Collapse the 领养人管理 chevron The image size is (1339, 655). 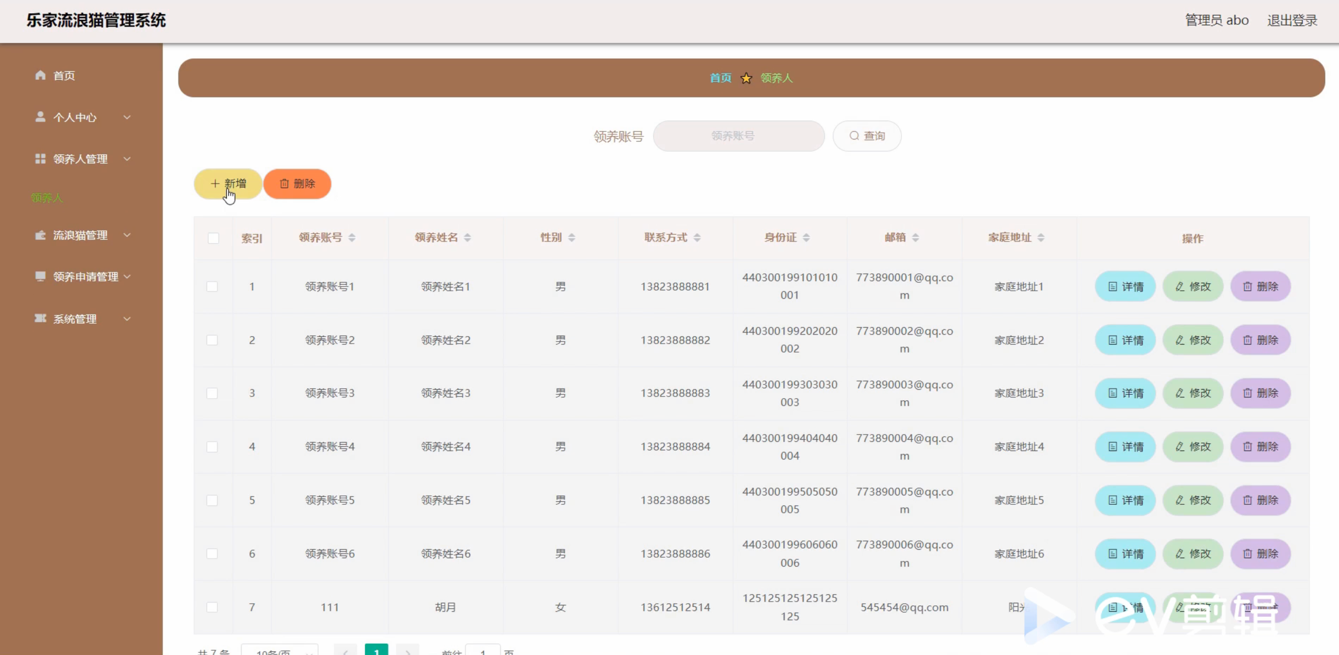click(127, 159)
